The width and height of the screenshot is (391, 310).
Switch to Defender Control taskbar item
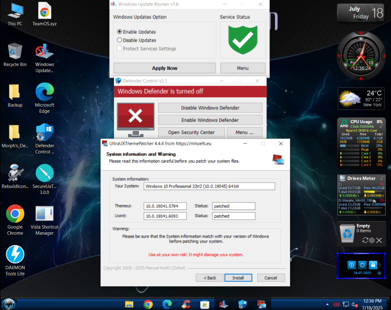tap(243, 304)
